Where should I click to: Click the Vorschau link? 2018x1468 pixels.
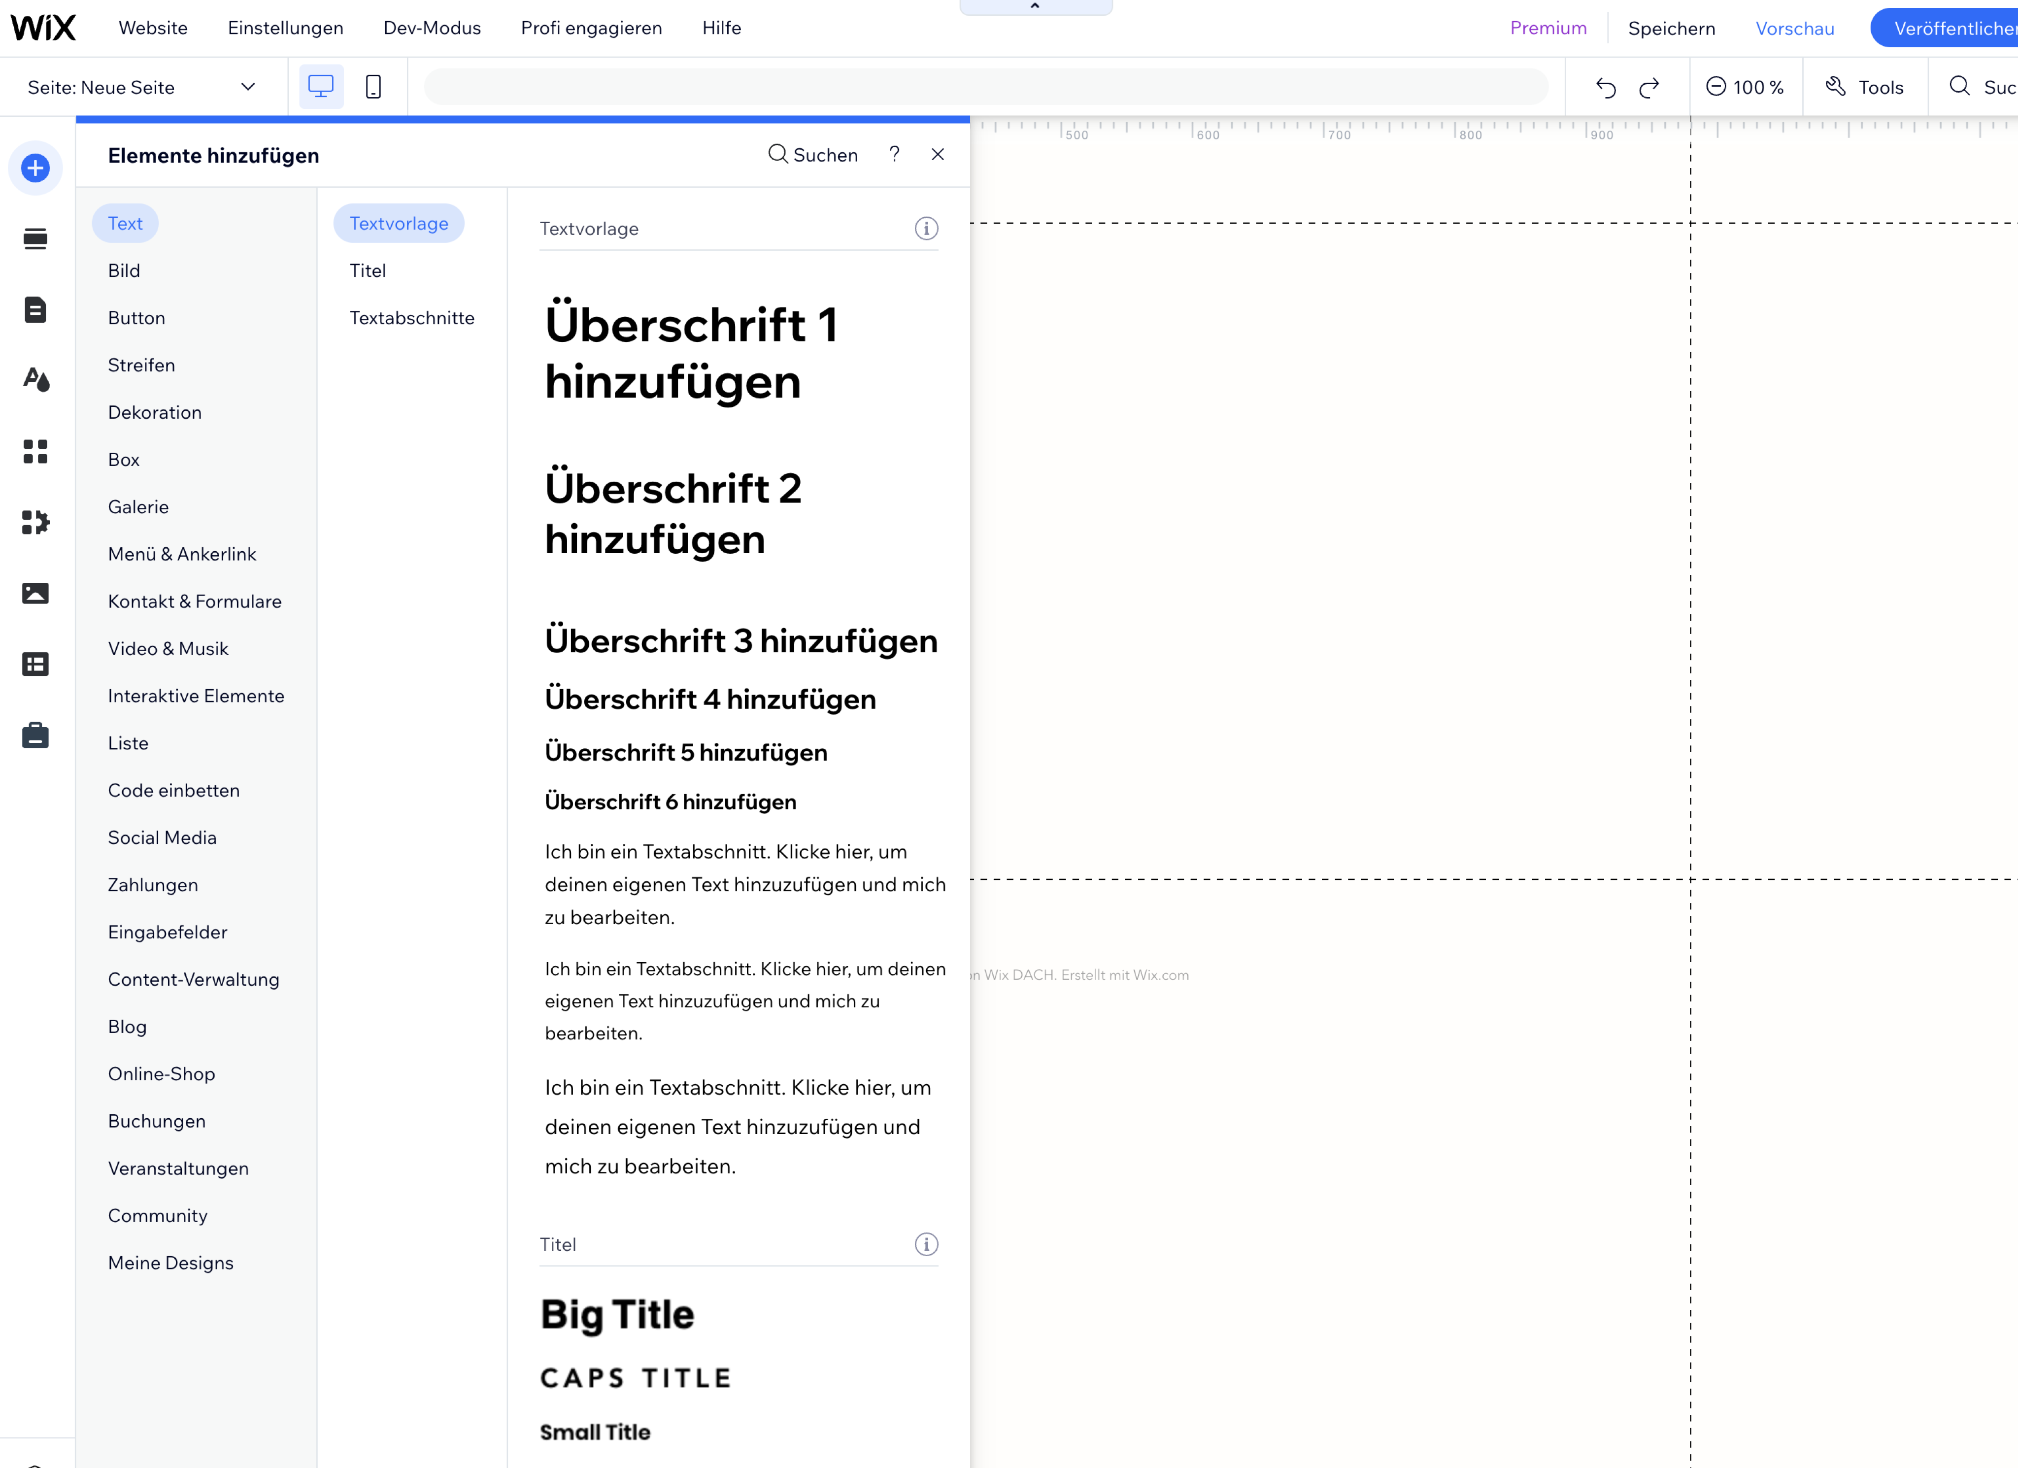point(1794,29)
